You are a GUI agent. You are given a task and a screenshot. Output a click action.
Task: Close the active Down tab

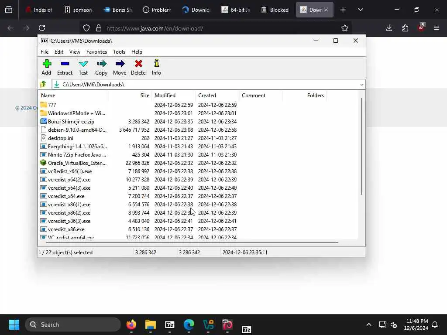click(326, 10)
